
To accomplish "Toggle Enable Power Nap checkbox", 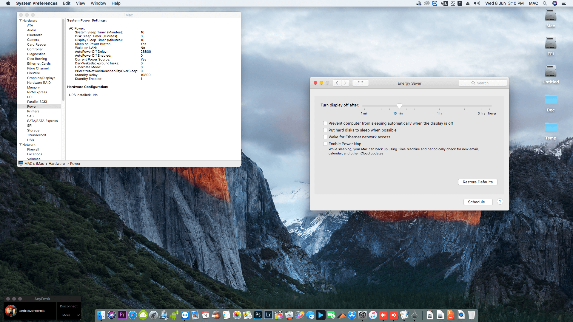I will 325,144.
